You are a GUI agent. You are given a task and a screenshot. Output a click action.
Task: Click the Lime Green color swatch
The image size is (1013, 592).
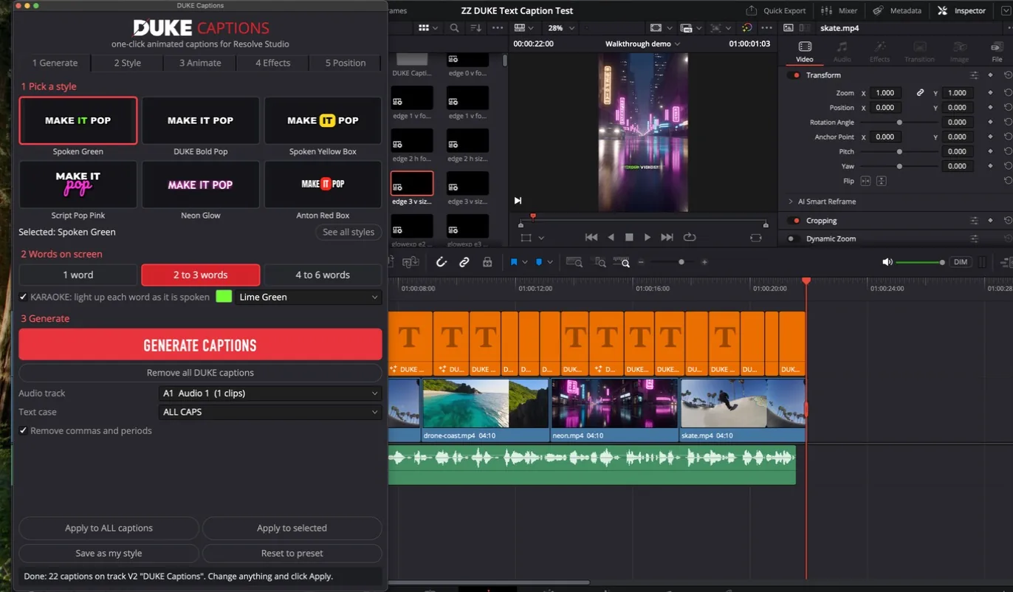(224, 297)
